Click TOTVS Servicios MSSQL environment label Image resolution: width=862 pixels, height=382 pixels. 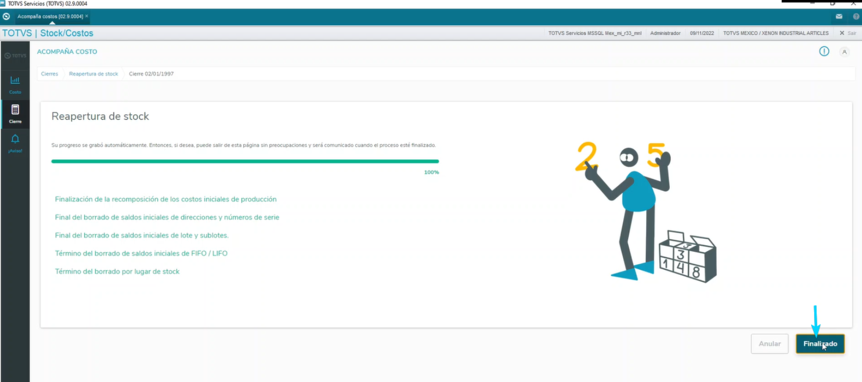tap(595, 33)
